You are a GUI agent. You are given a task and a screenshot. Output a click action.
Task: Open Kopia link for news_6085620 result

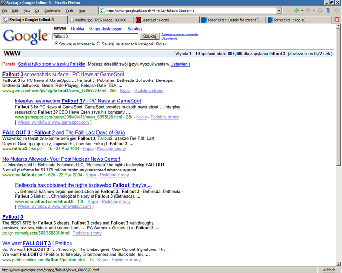[125, 91]
